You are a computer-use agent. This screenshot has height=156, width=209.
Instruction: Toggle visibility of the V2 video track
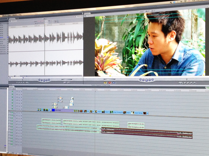click(13, 106)
